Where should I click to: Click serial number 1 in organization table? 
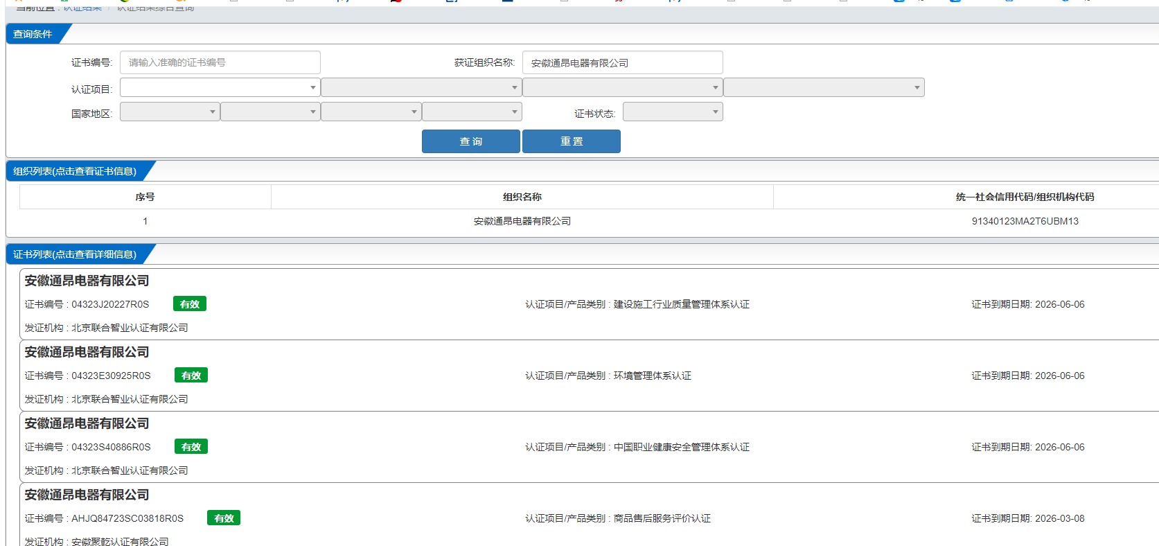[x=145, y=221]
